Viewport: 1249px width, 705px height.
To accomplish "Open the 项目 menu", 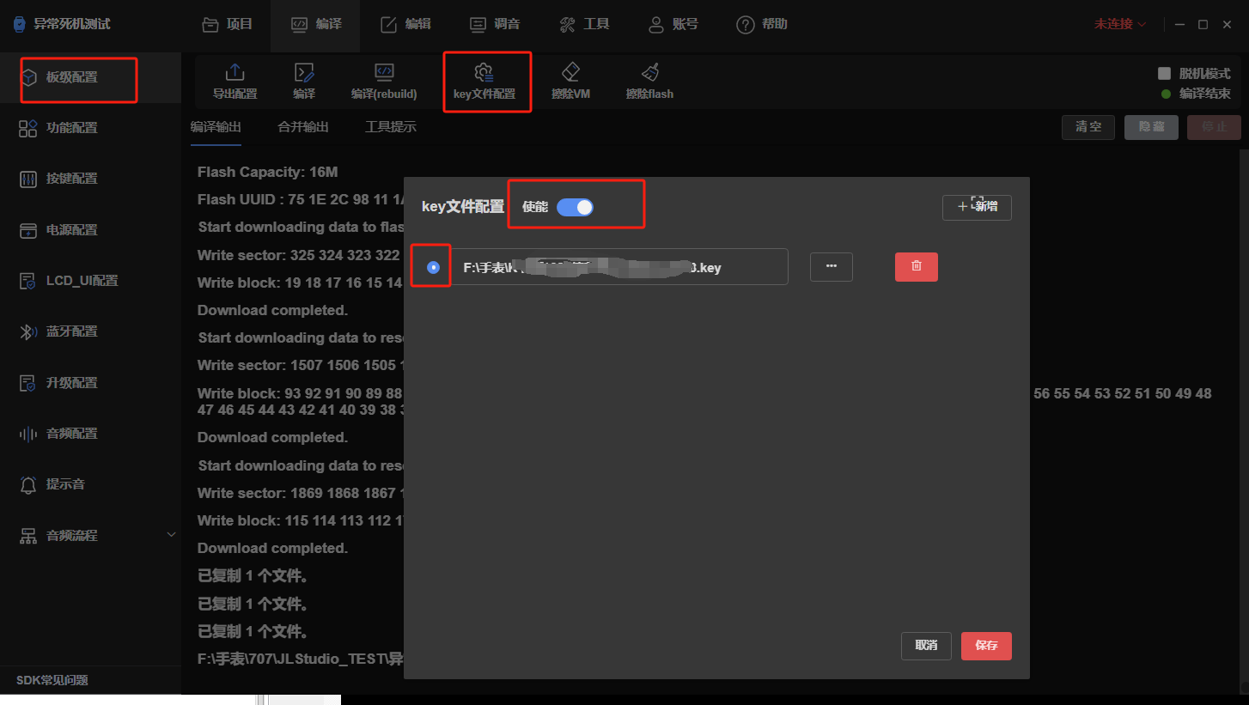I will click(228, 24).
